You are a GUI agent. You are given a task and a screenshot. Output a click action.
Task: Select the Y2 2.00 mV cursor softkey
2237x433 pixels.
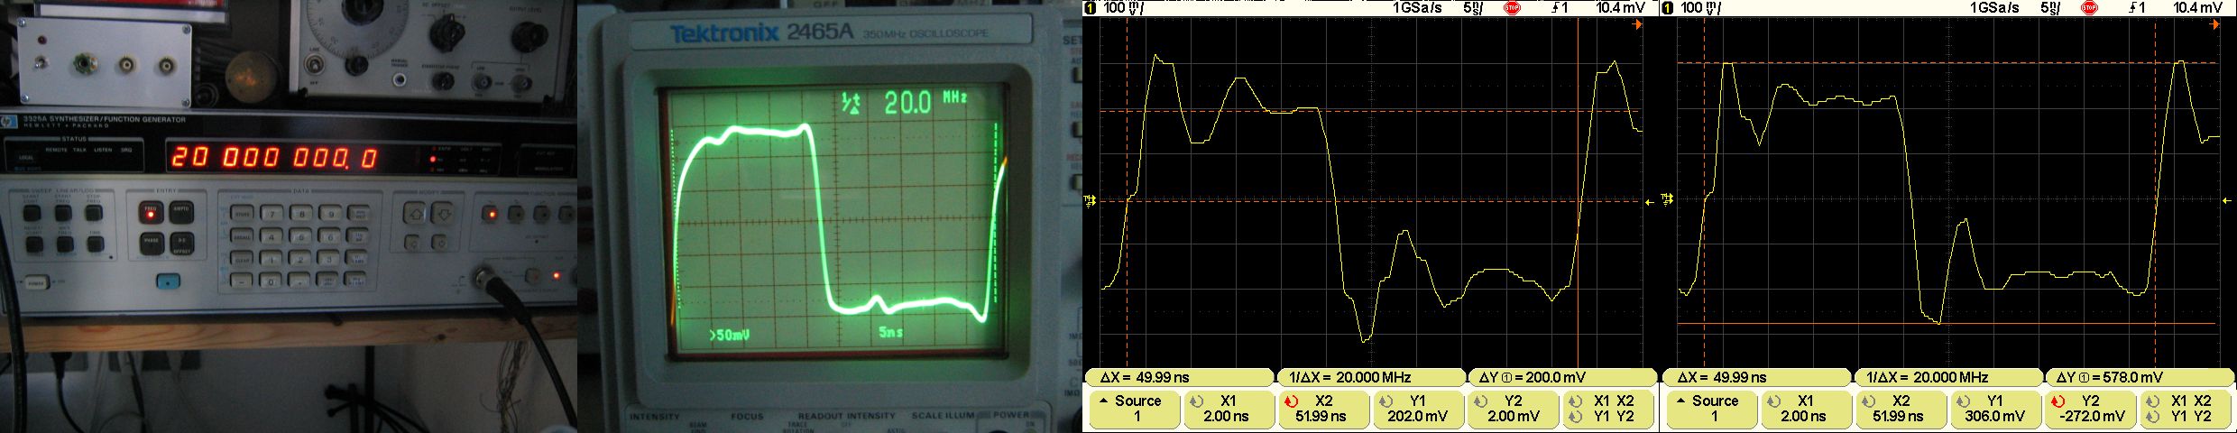point(1512,409)
